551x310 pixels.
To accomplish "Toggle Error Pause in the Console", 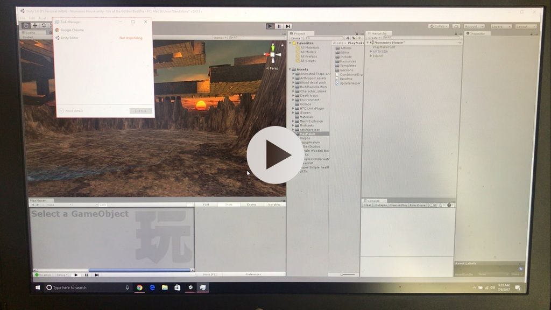I will pos(418,205).
